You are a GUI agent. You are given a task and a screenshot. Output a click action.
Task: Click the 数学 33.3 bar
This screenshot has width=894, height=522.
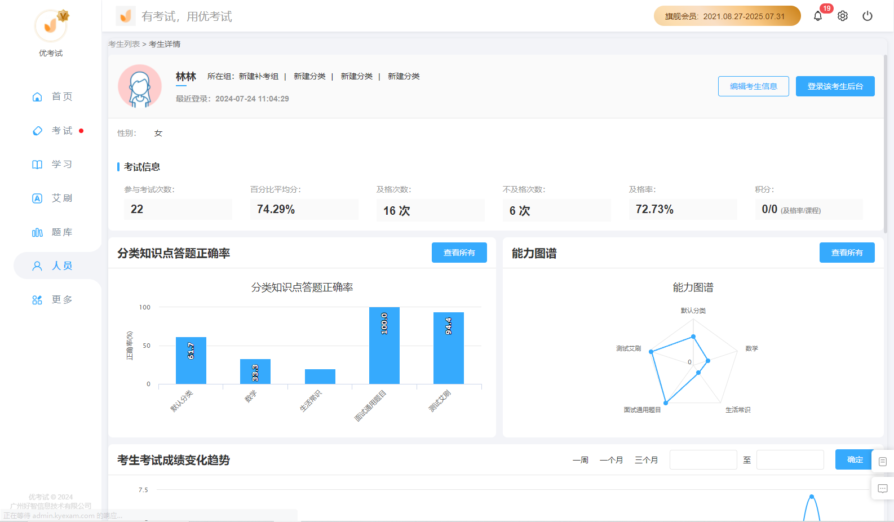255,371
